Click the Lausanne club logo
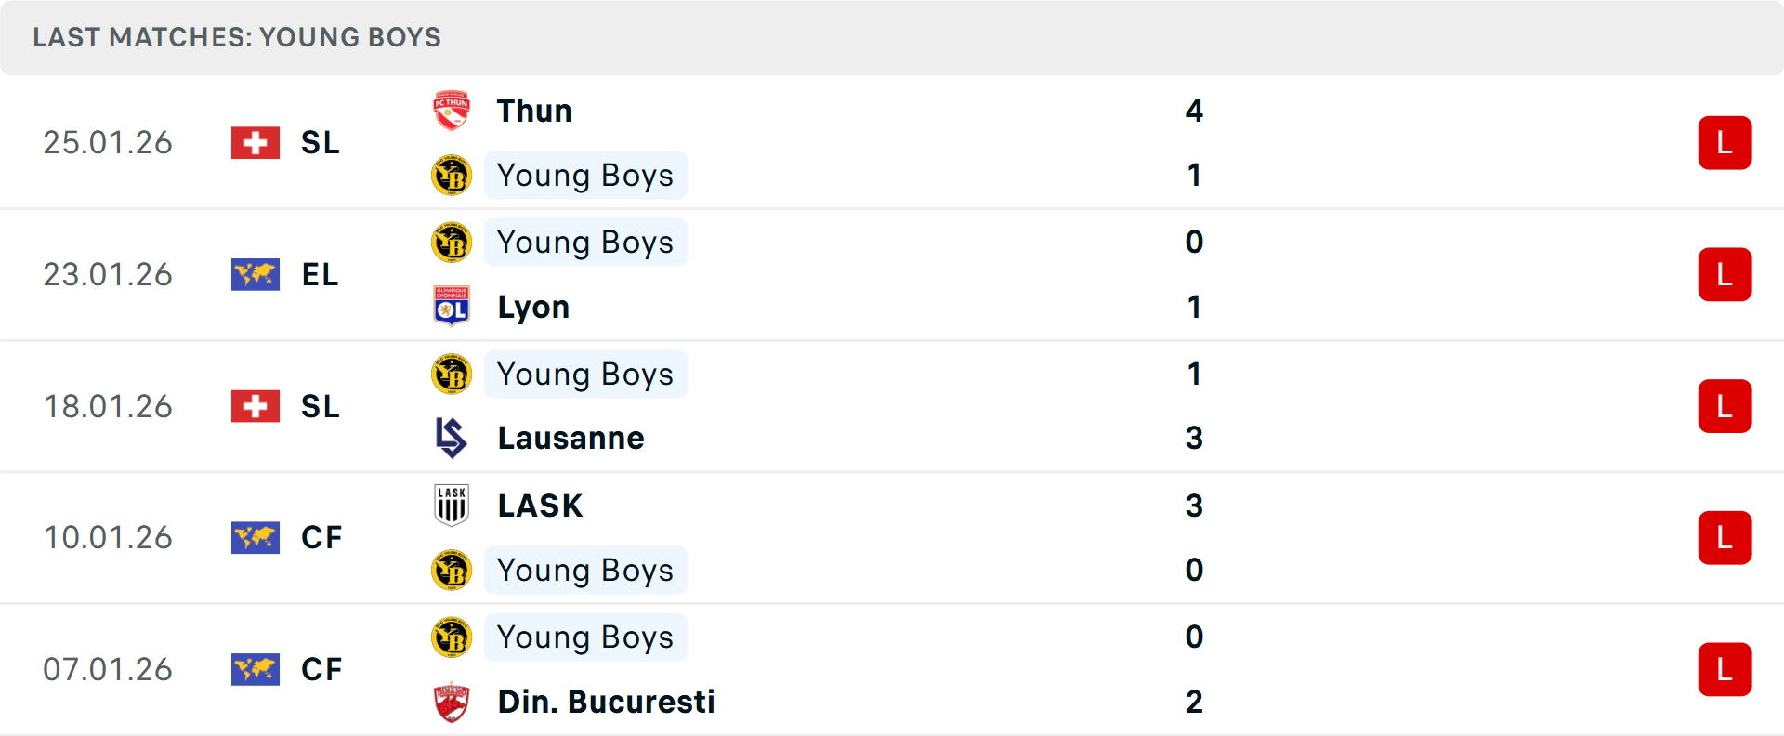This screenshot has width=1784, height=736. coord(452,438)
